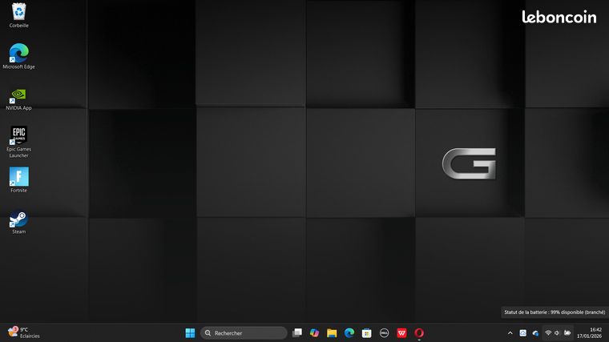The height and width of the screenshot is (342, 609).
Task: Open Wi-Fi network settings icon
Action: pyautogui.click(x=548, y=333)
